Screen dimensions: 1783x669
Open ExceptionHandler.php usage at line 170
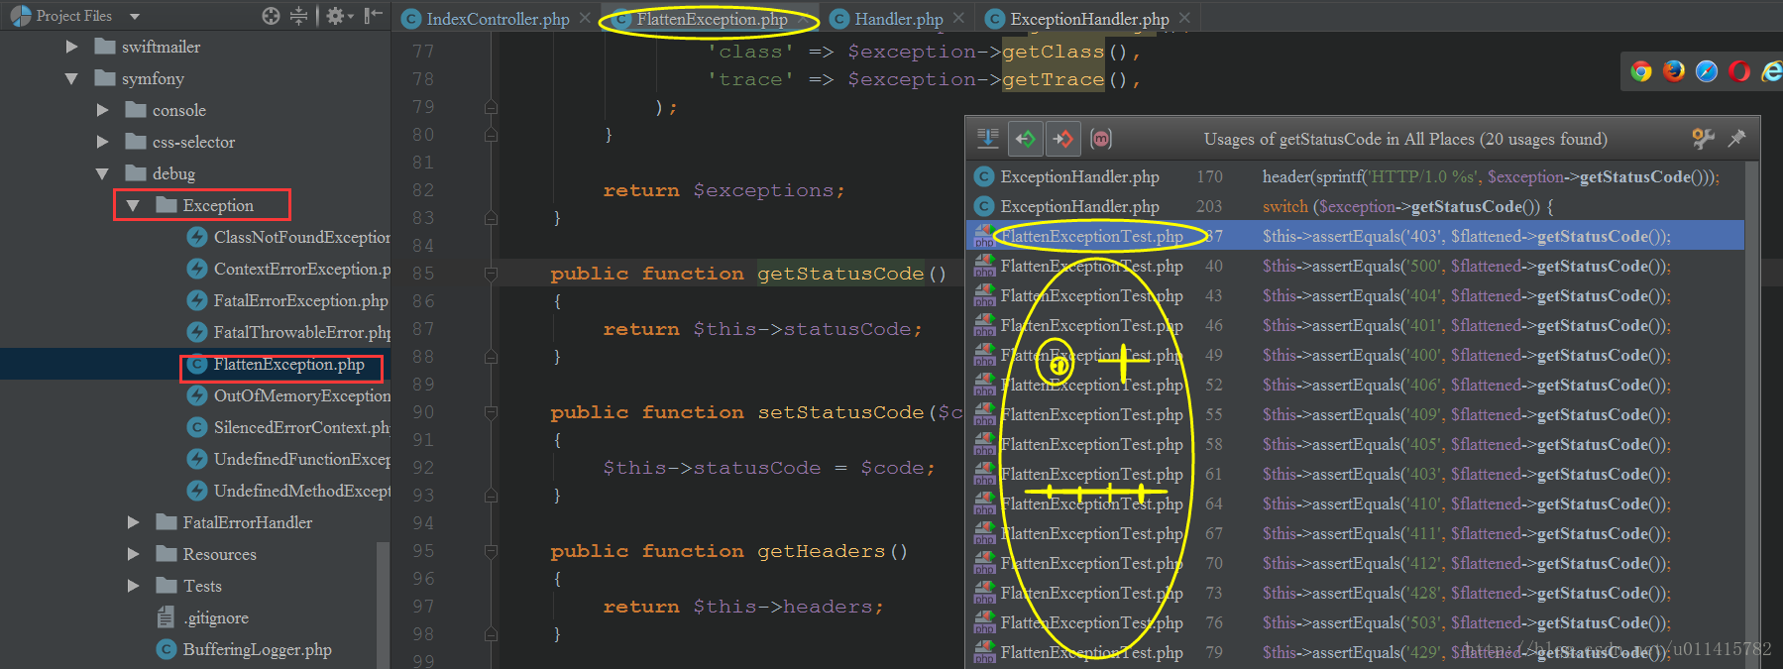(x=1355, y=176)
